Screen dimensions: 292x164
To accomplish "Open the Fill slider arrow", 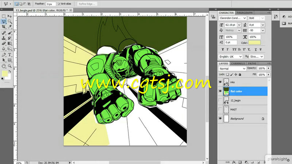I will point(268,75).
